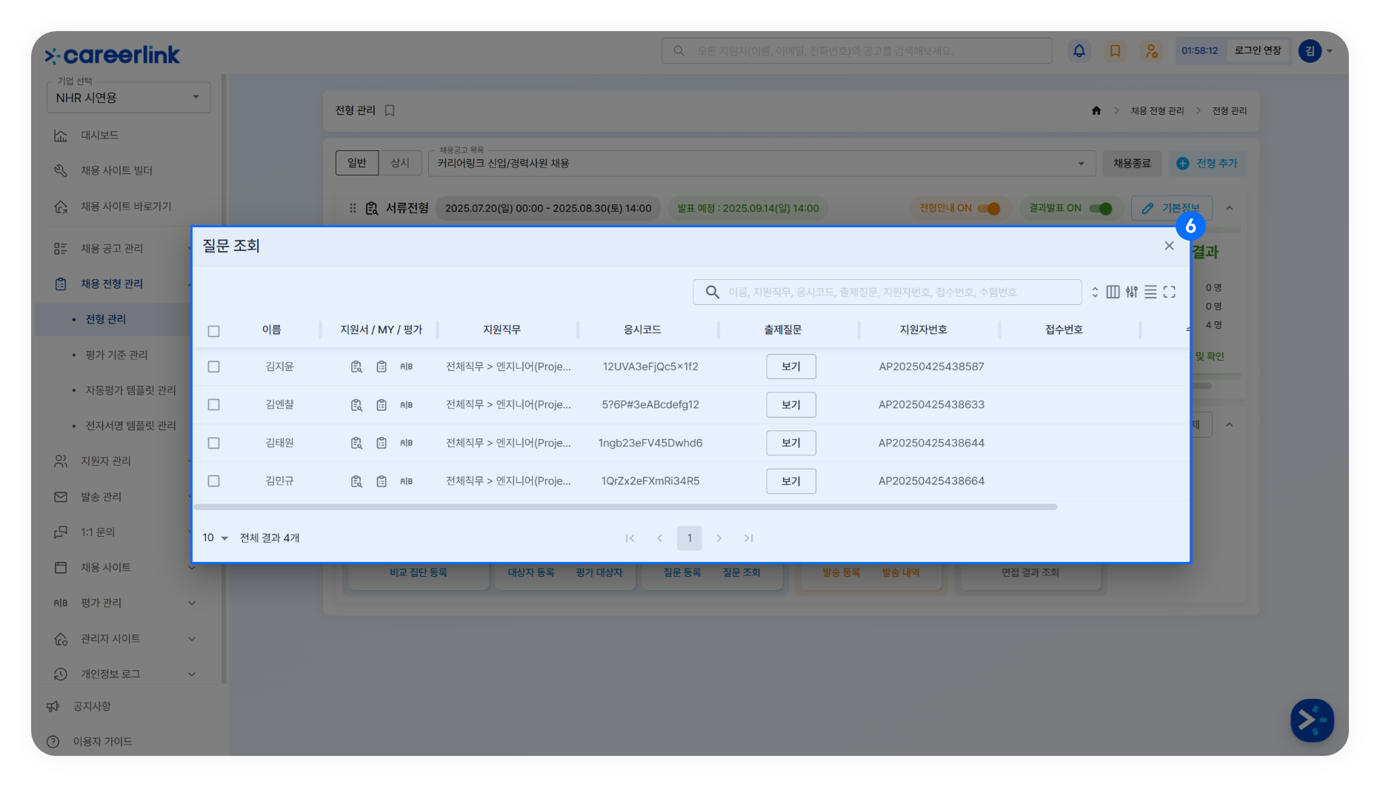Go to the next results page
Image resolution: width=1380 pixels, height=787 pixels.
[719, 538]
